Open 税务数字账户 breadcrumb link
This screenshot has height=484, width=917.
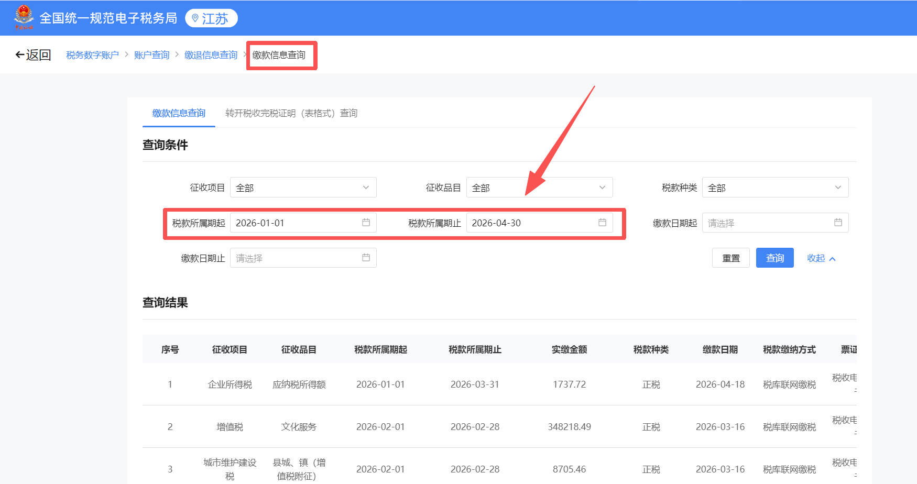pos(92,55)
